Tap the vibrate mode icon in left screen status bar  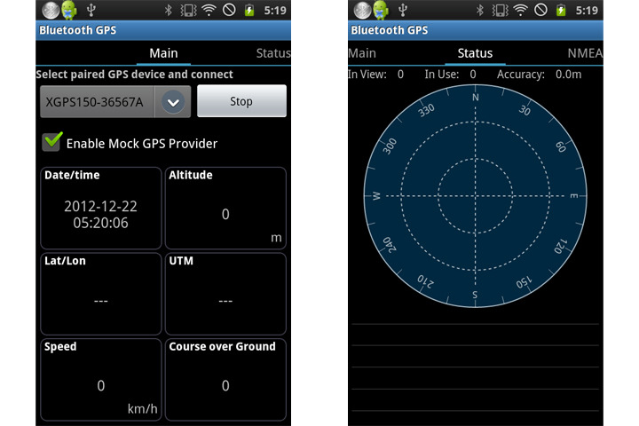pyautogui.click(x=188, y=10)
